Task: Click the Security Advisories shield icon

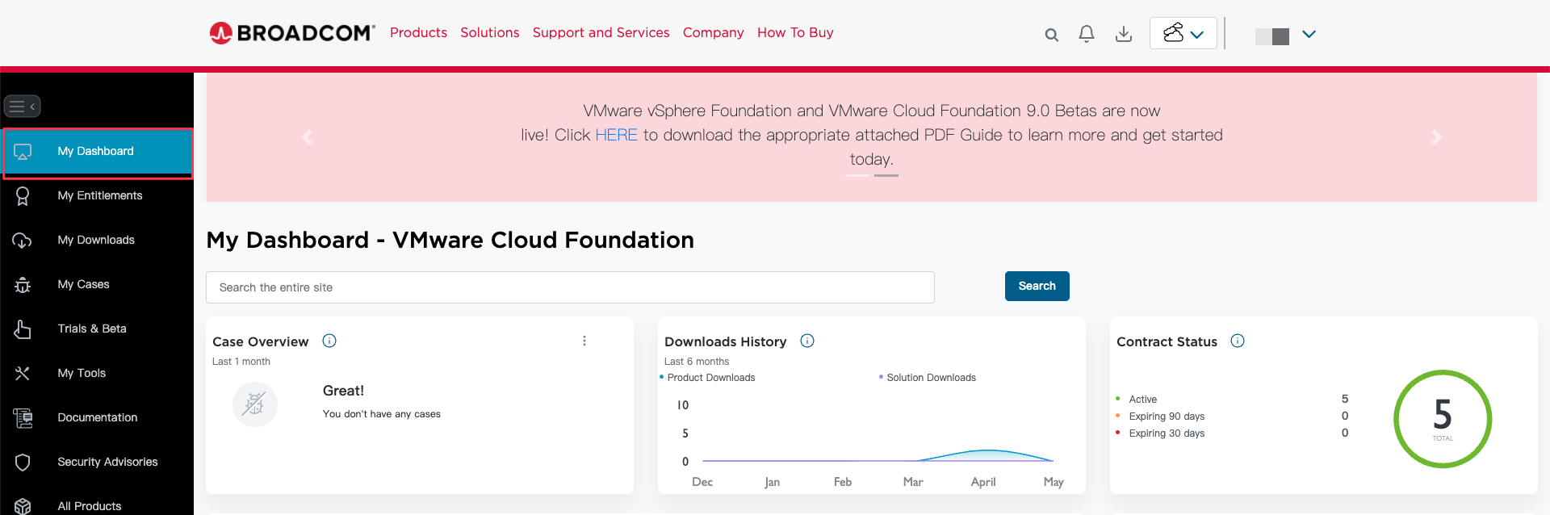Action: (23, 463)
